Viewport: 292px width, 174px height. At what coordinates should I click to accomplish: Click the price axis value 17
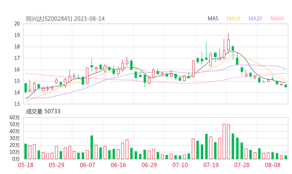17,58
